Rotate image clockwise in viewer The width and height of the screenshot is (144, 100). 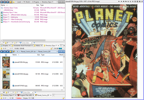(x=126, y=1)
